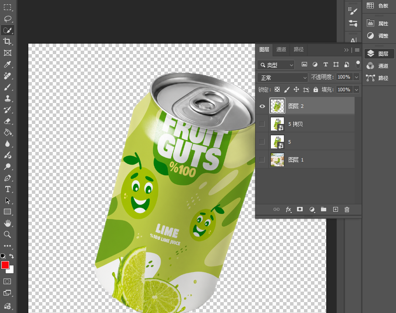
Task: Switch to the 通道 tab
Action: click(x=281, y=49)
